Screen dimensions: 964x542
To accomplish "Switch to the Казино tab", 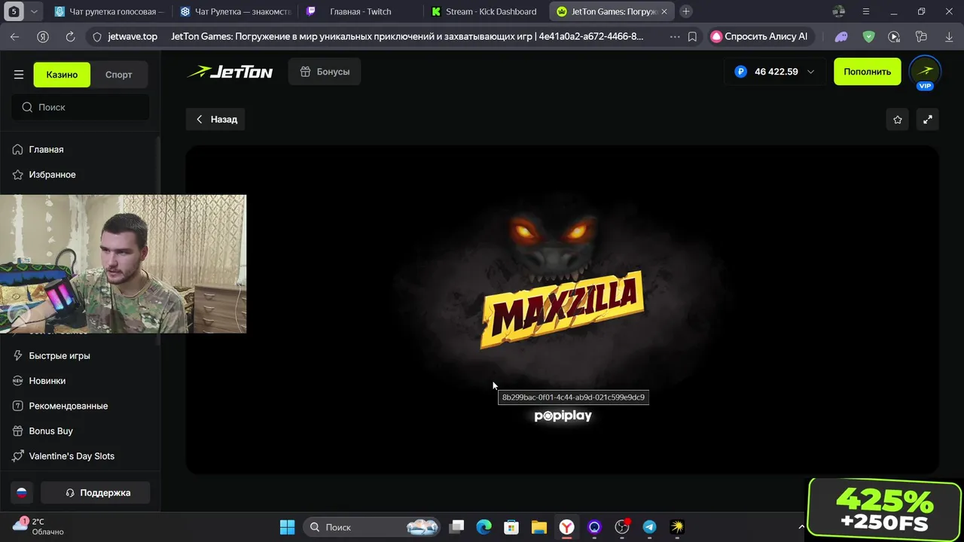I will (62, 75).
